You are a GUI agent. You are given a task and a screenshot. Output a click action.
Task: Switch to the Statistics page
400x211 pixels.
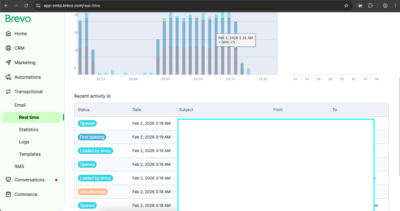point(28,130)
